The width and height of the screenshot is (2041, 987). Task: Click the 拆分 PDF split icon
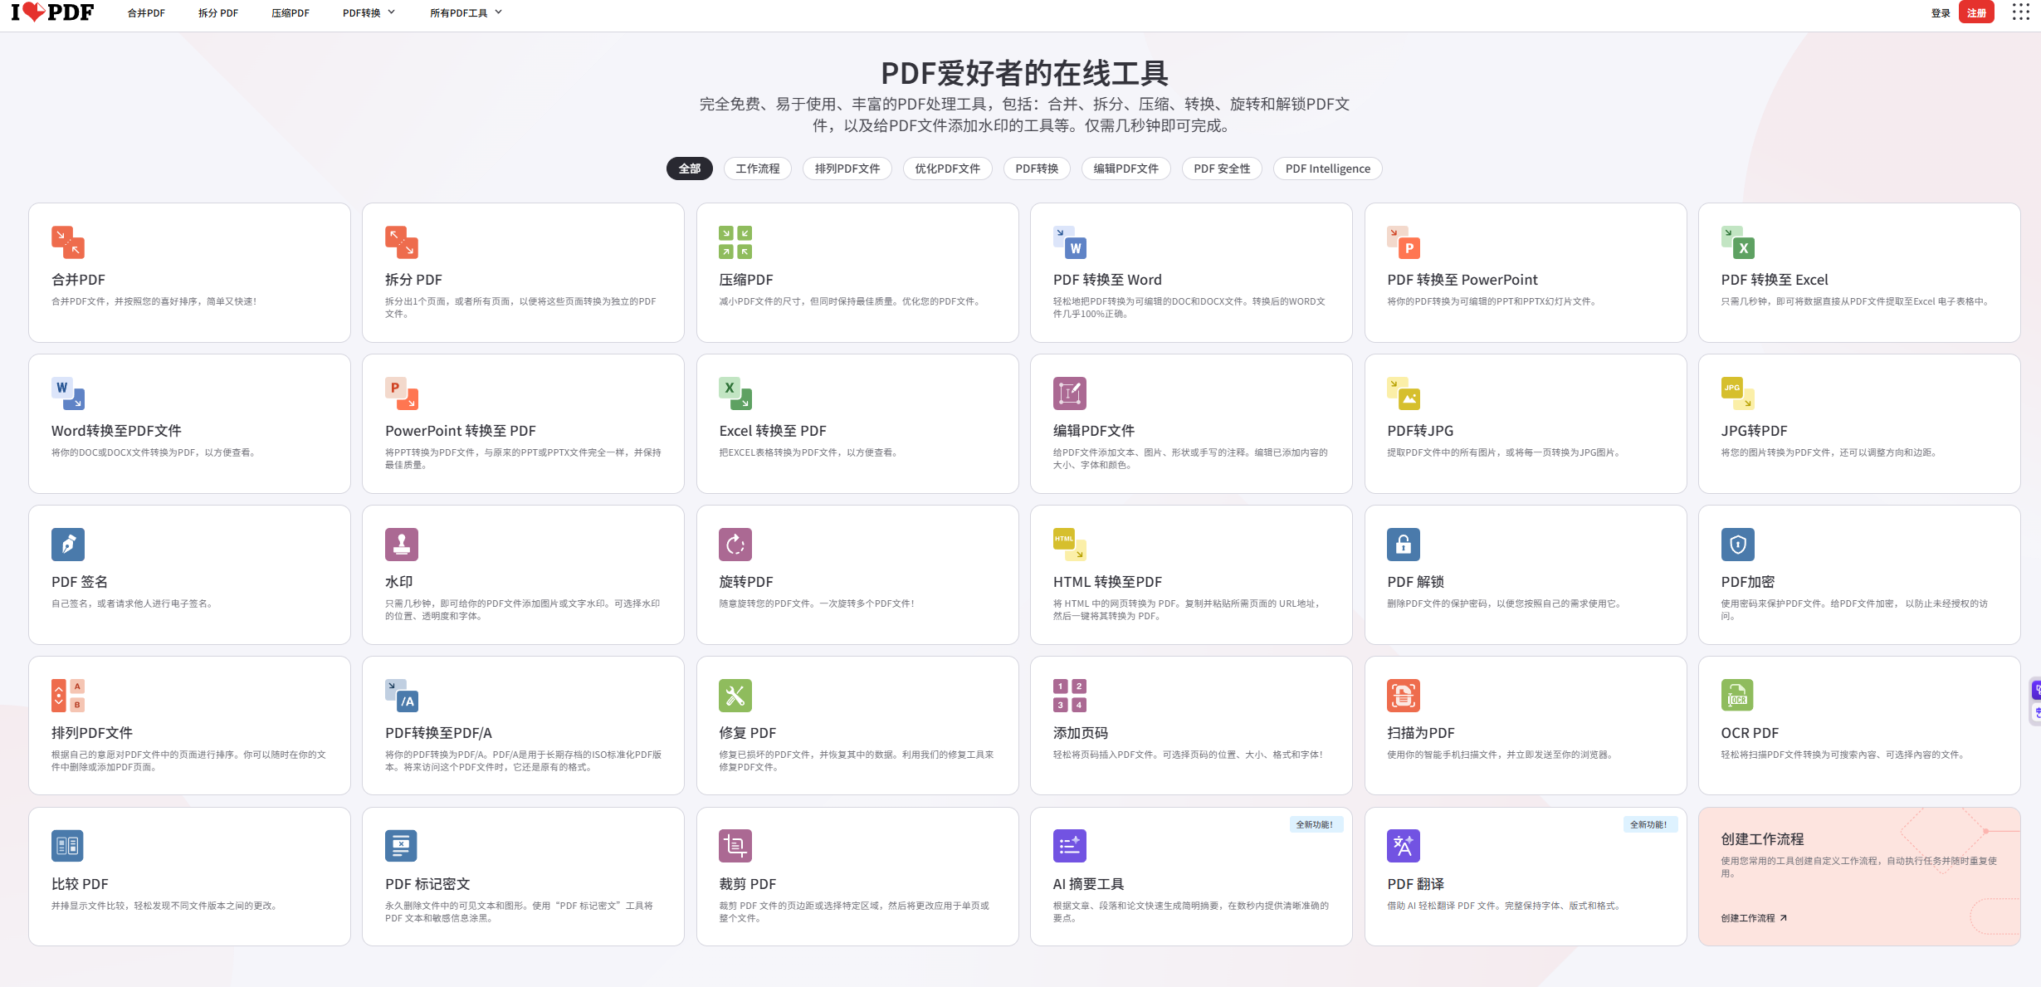[x=402, y=242]
